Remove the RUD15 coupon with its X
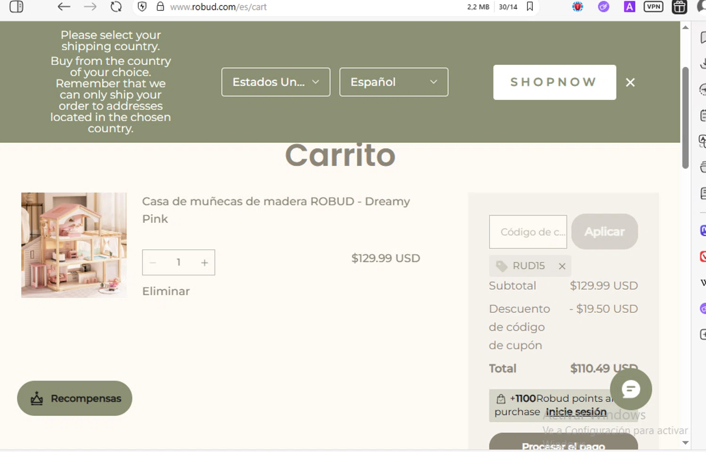Image resolution: width=706 pixels, height=452 pixels. pos(562,266)
